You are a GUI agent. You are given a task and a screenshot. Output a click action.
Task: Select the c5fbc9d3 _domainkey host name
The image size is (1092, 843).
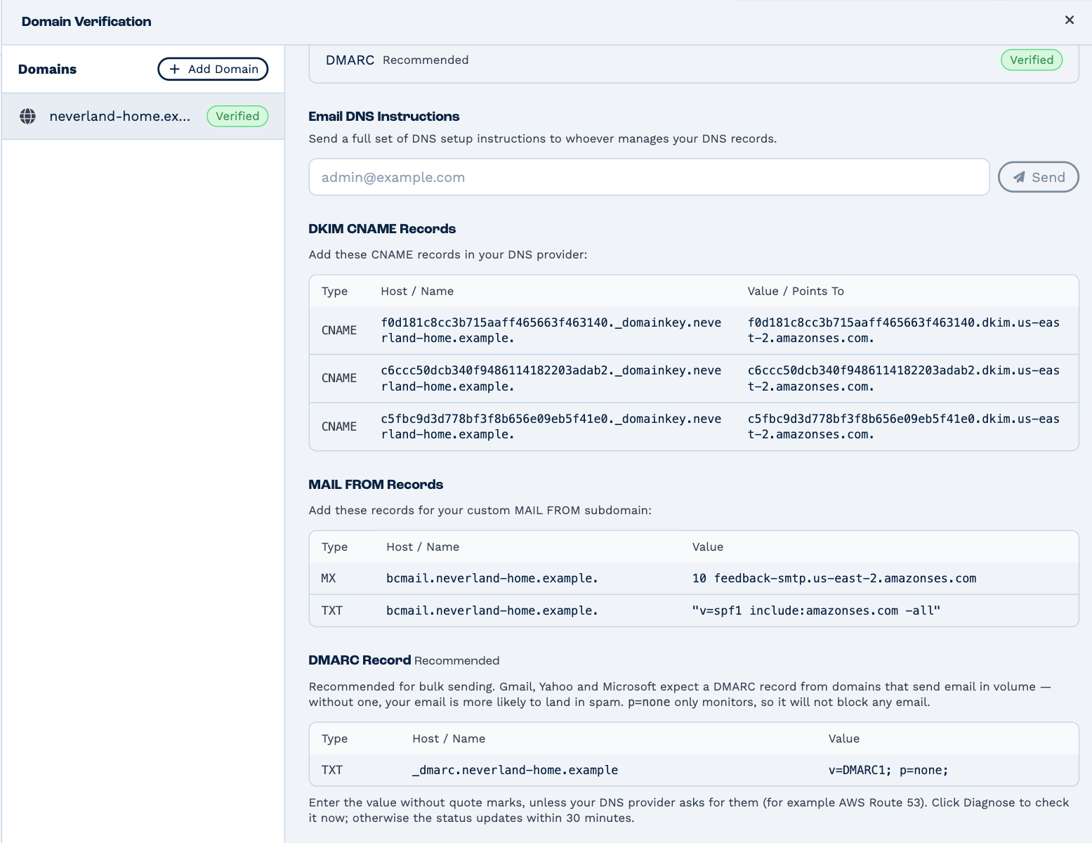click(551, 426)
